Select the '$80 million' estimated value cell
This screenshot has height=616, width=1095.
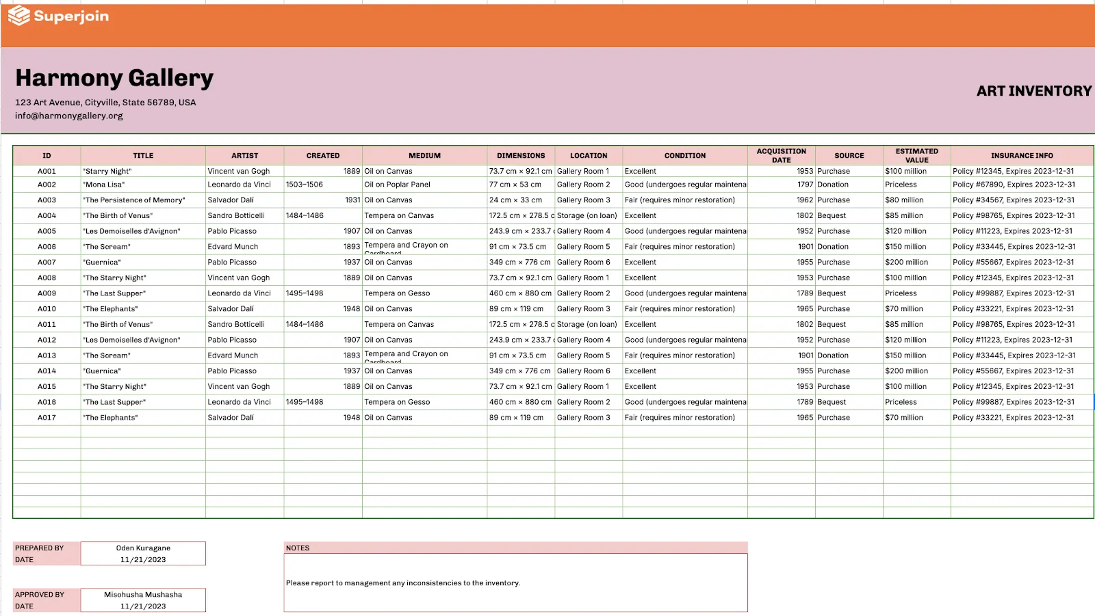[917, 200]
